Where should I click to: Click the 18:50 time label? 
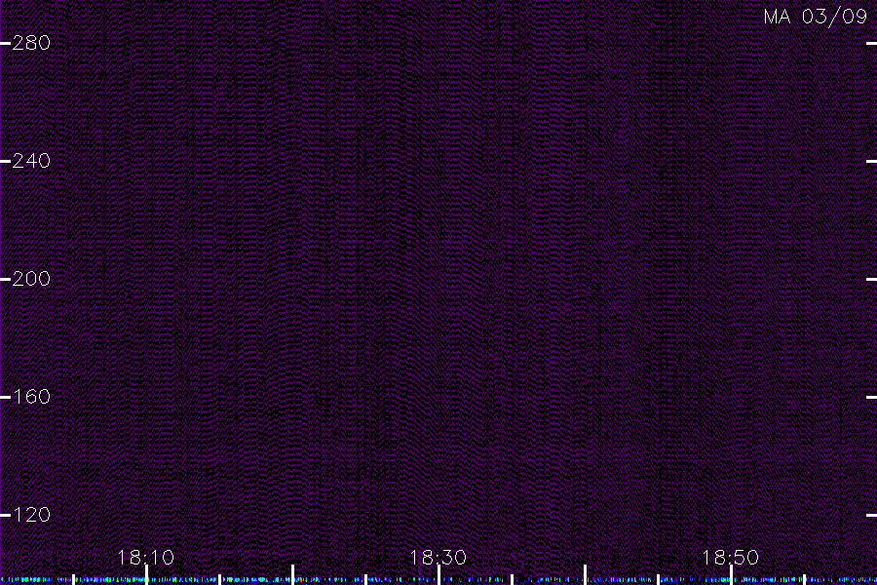[731, 558]
